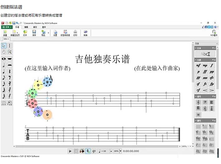Viewport: 221px width, 164px height.
Task: Switch to the Notes (音符) ribbon tab
Action: [35, 27]
